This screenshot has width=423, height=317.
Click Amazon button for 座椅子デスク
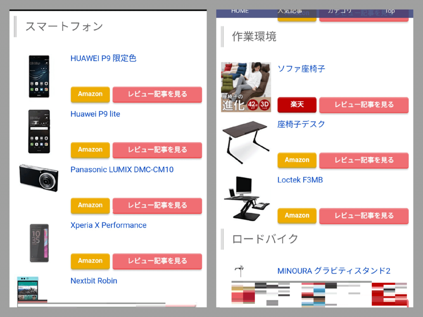click(x=297, y=160)
